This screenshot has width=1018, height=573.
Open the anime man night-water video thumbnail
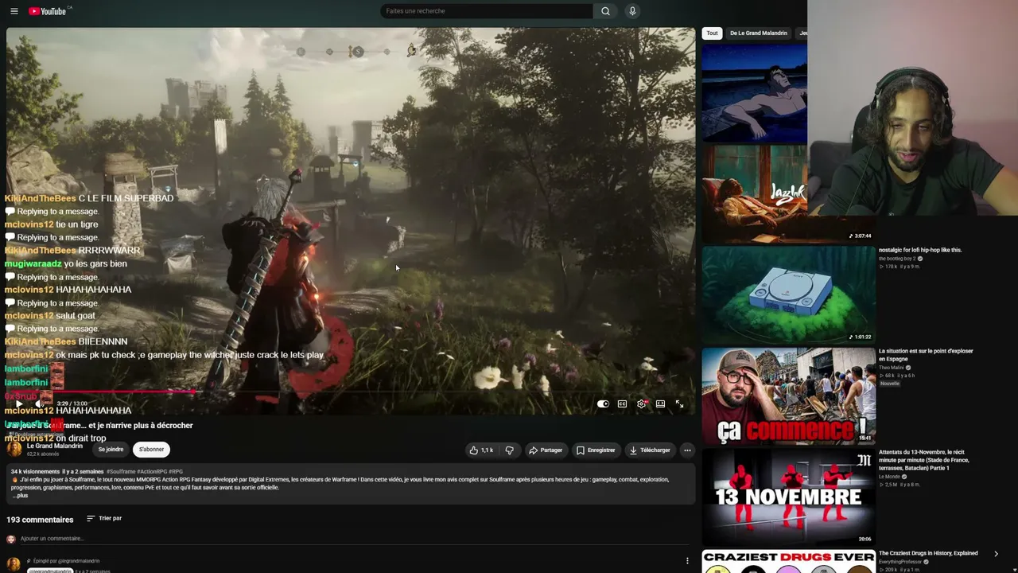(x=754, y=93)
